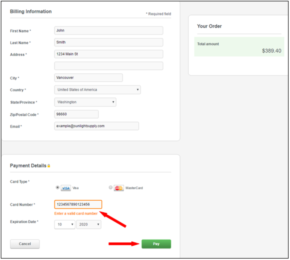The image size is (290, 260).
Task: Open the expiration year dropdown
Action: [89, 225]
